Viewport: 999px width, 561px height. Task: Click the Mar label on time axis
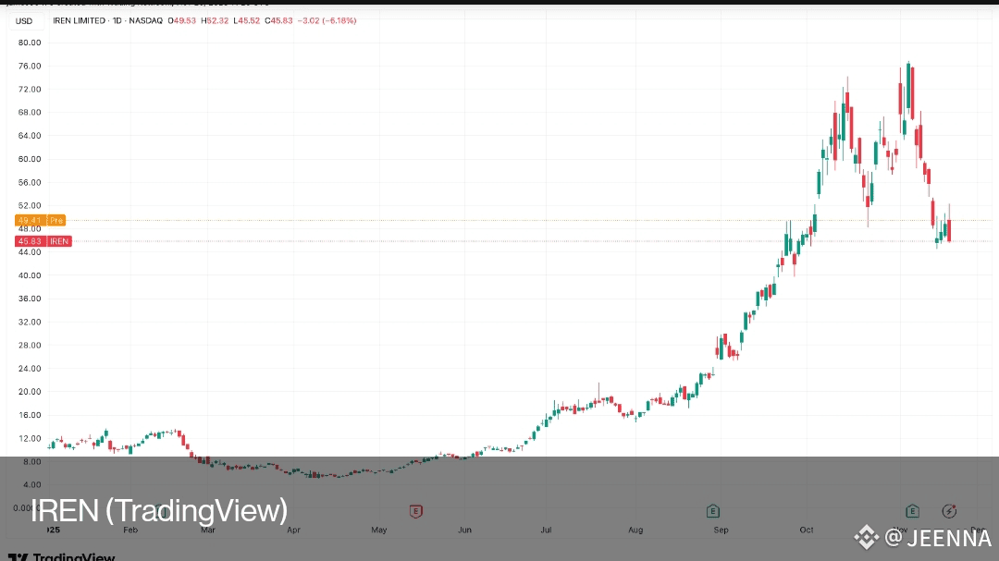click(x=208, y=530)
